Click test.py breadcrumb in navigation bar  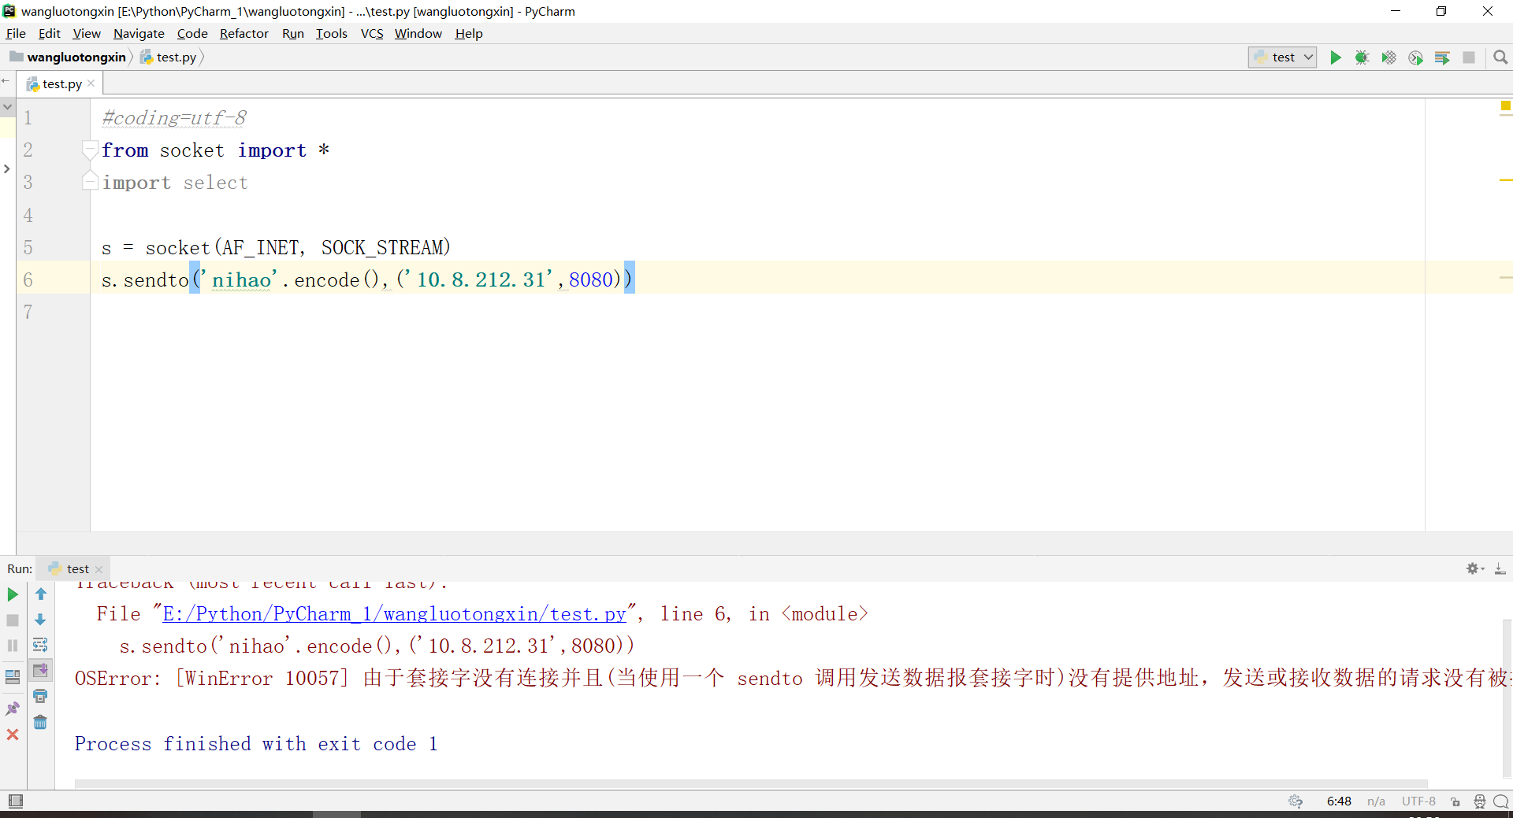point(169,57)
